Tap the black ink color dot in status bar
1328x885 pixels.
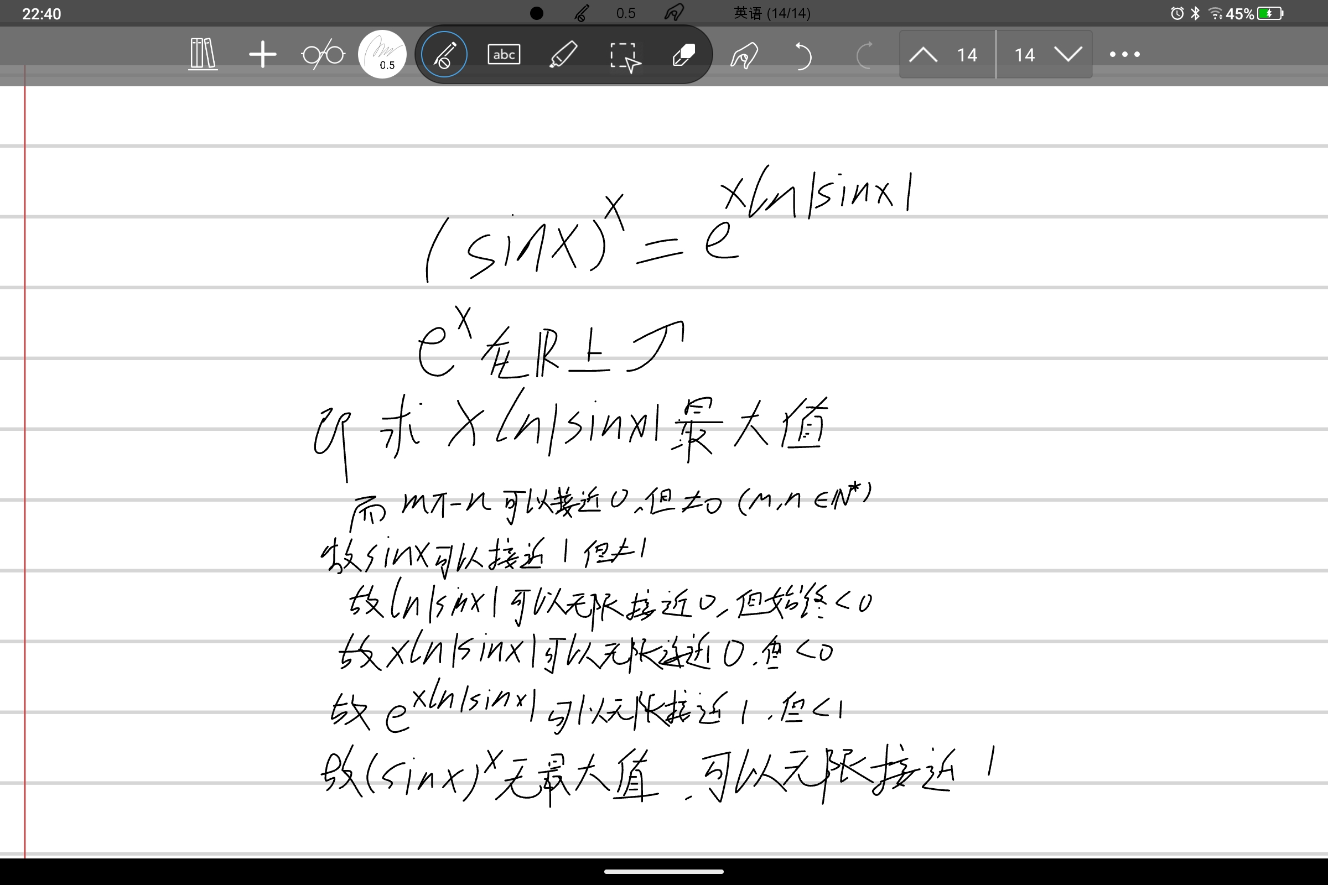click(537, 13)
